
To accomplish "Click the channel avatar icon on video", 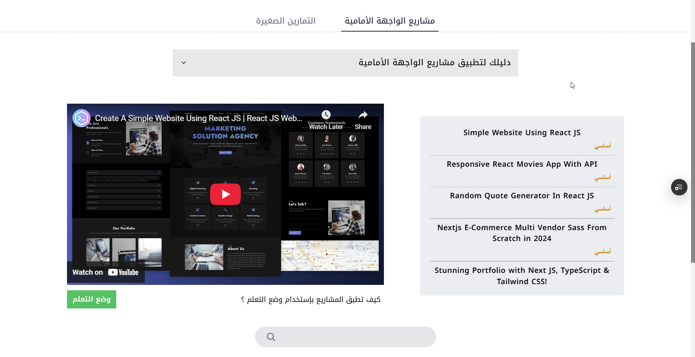I will coord(81,118).
